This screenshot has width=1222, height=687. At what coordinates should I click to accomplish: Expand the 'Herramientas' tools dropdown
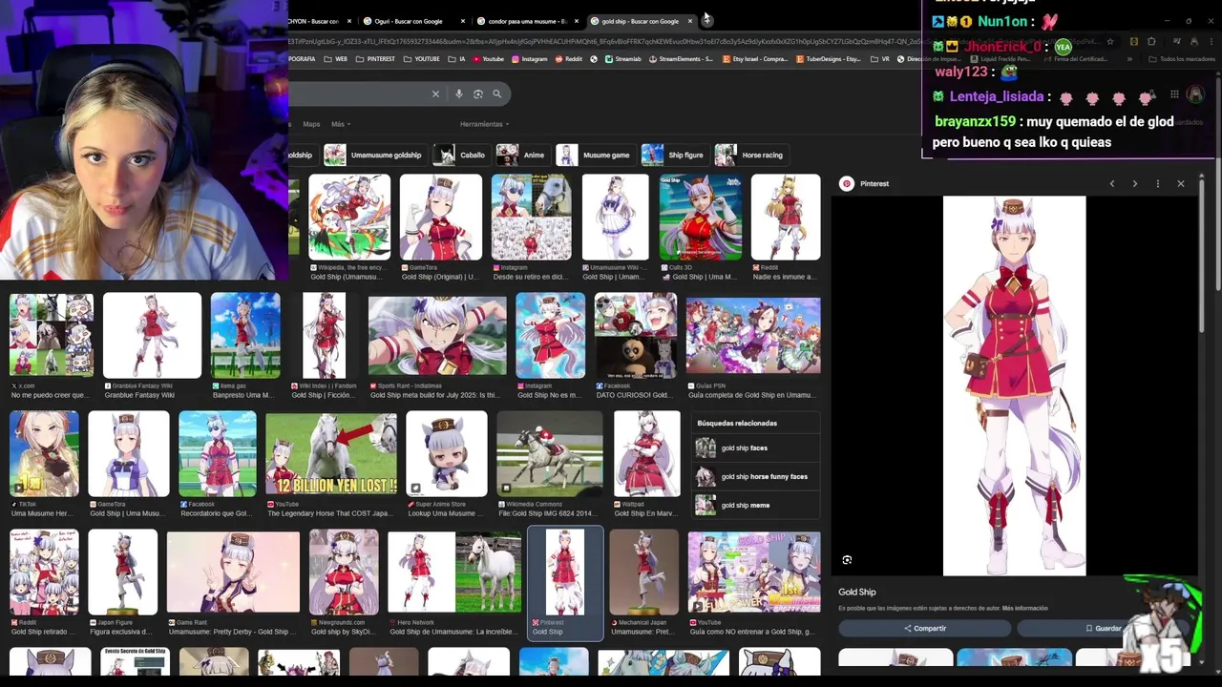pos(485,124)
